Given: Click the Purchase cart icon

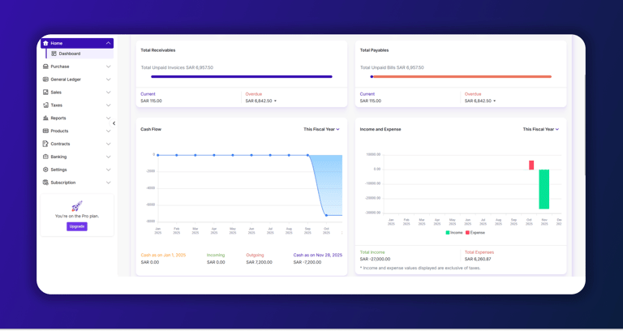Looking at the screenshot, I should 45,67.
